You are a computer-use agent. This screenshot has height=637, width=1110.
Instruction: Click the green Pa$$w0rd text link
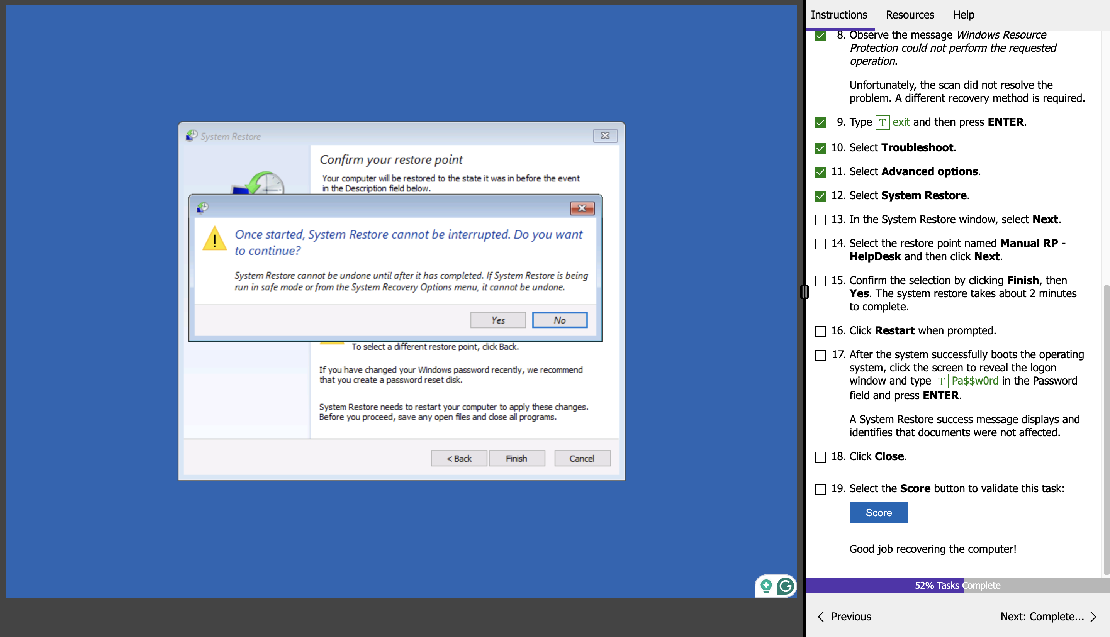[975, 381]
